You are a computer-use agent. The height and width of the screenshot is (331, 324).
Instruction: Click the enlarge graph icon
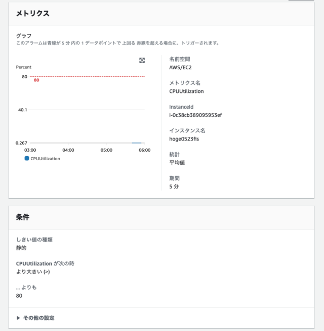(142, 60)
